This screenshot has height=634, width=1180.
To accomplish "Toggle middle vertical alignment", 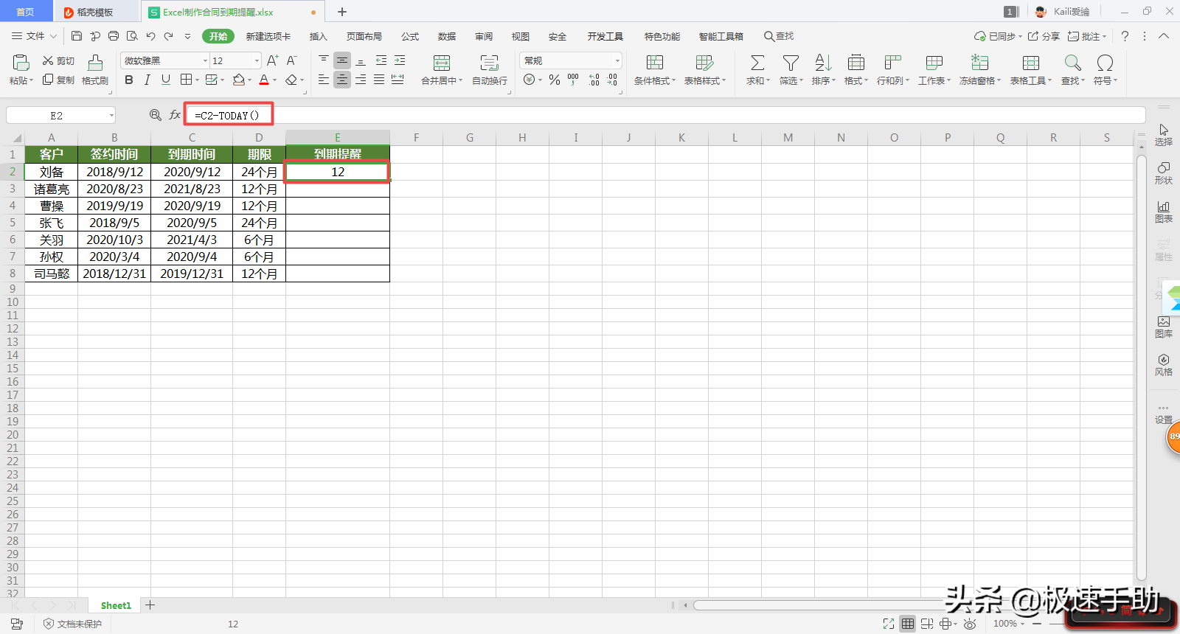I will (342, 60).
